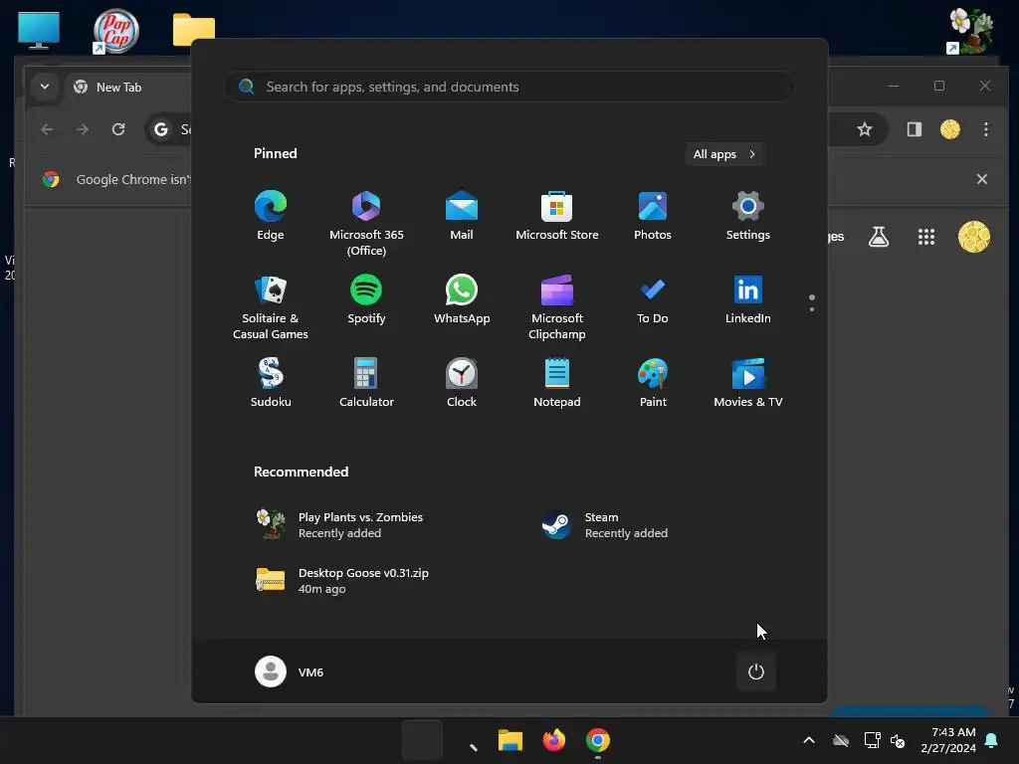Show hidden system tray icons
Image resolution: width=1019 pixels, height=764 pixels.
pyautogui.click(x=809, y=740)
